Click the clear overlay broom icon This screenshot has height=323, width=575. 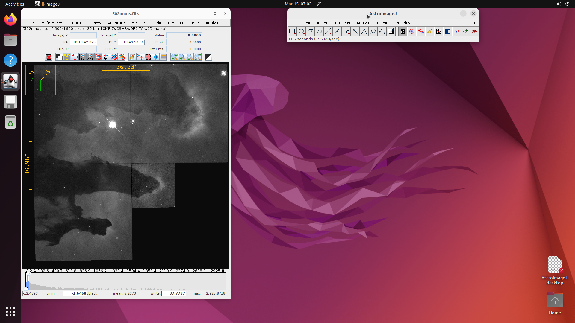pyautogui.click(x=430, y=31)
